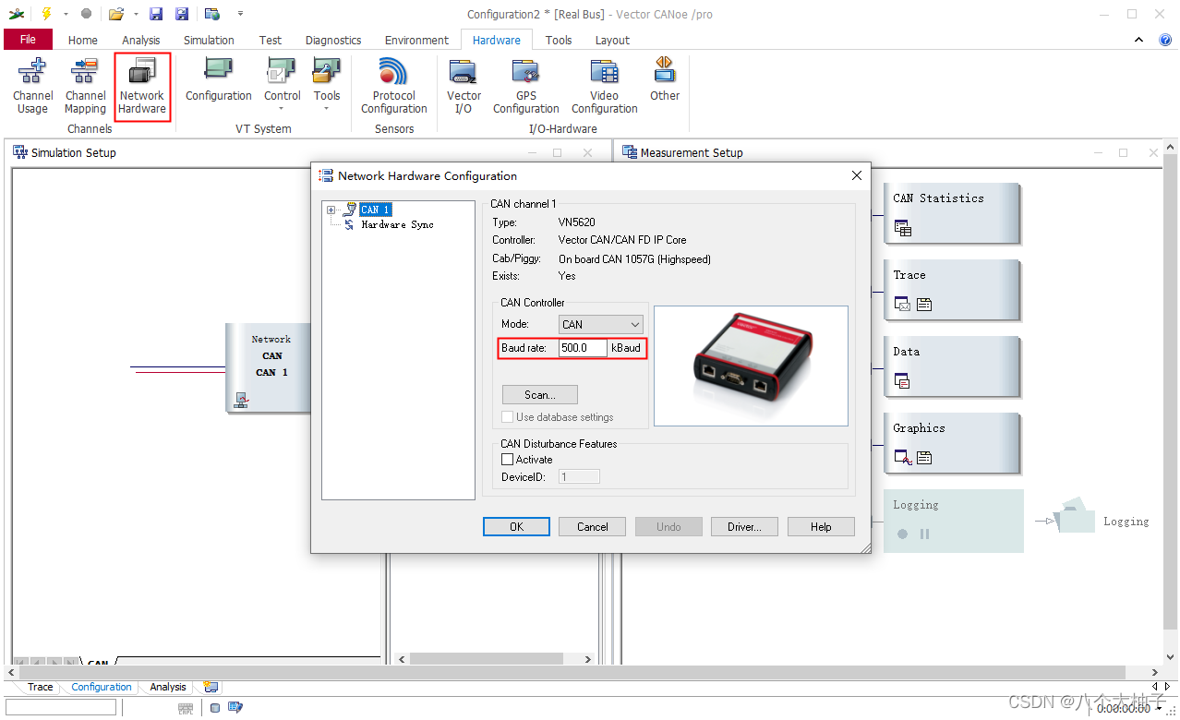Screen dimensions: 1180x720
Task: Open the help question mark icon
Action: click(1165, 40)
